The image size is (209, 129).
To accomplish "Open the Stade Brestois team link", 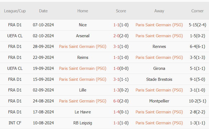I will coord(159,79).
